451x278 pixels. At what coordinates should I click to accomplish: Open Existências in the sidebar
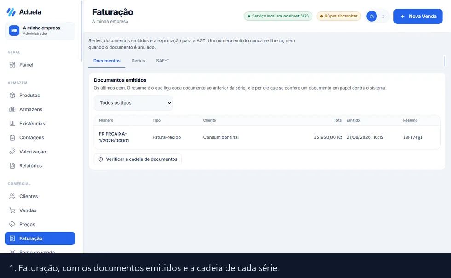pos(40,124)
